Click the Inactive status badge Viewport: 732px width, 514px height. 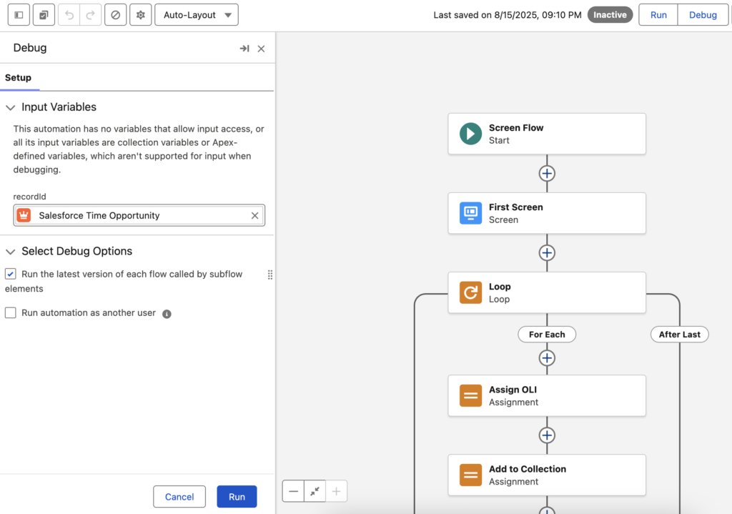pos(610,15)
